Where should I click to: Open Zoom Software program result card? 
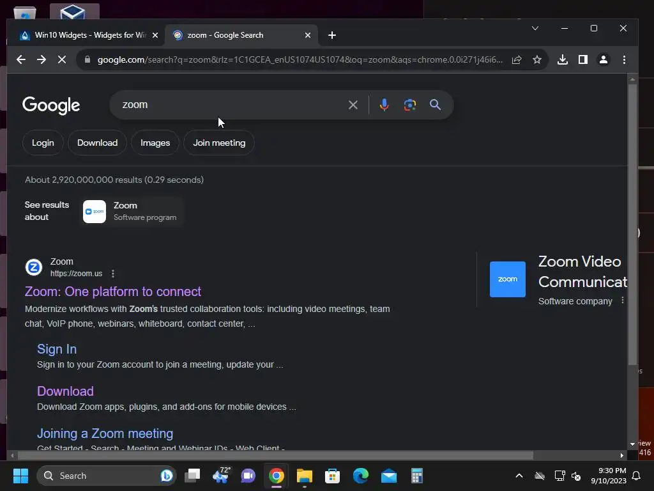131,212
